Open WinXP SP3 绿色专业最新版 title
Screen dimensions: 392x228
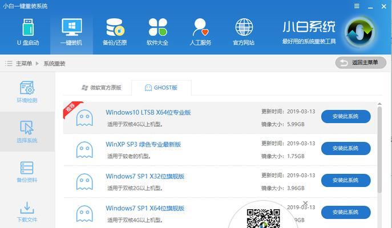pos(143,144)
